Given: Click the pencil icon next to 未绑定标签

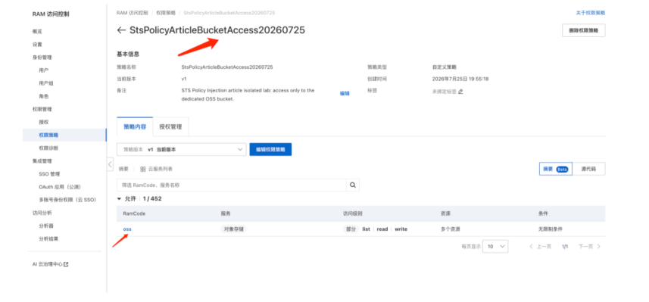Looking at the screenshot, I should [460, 92].
